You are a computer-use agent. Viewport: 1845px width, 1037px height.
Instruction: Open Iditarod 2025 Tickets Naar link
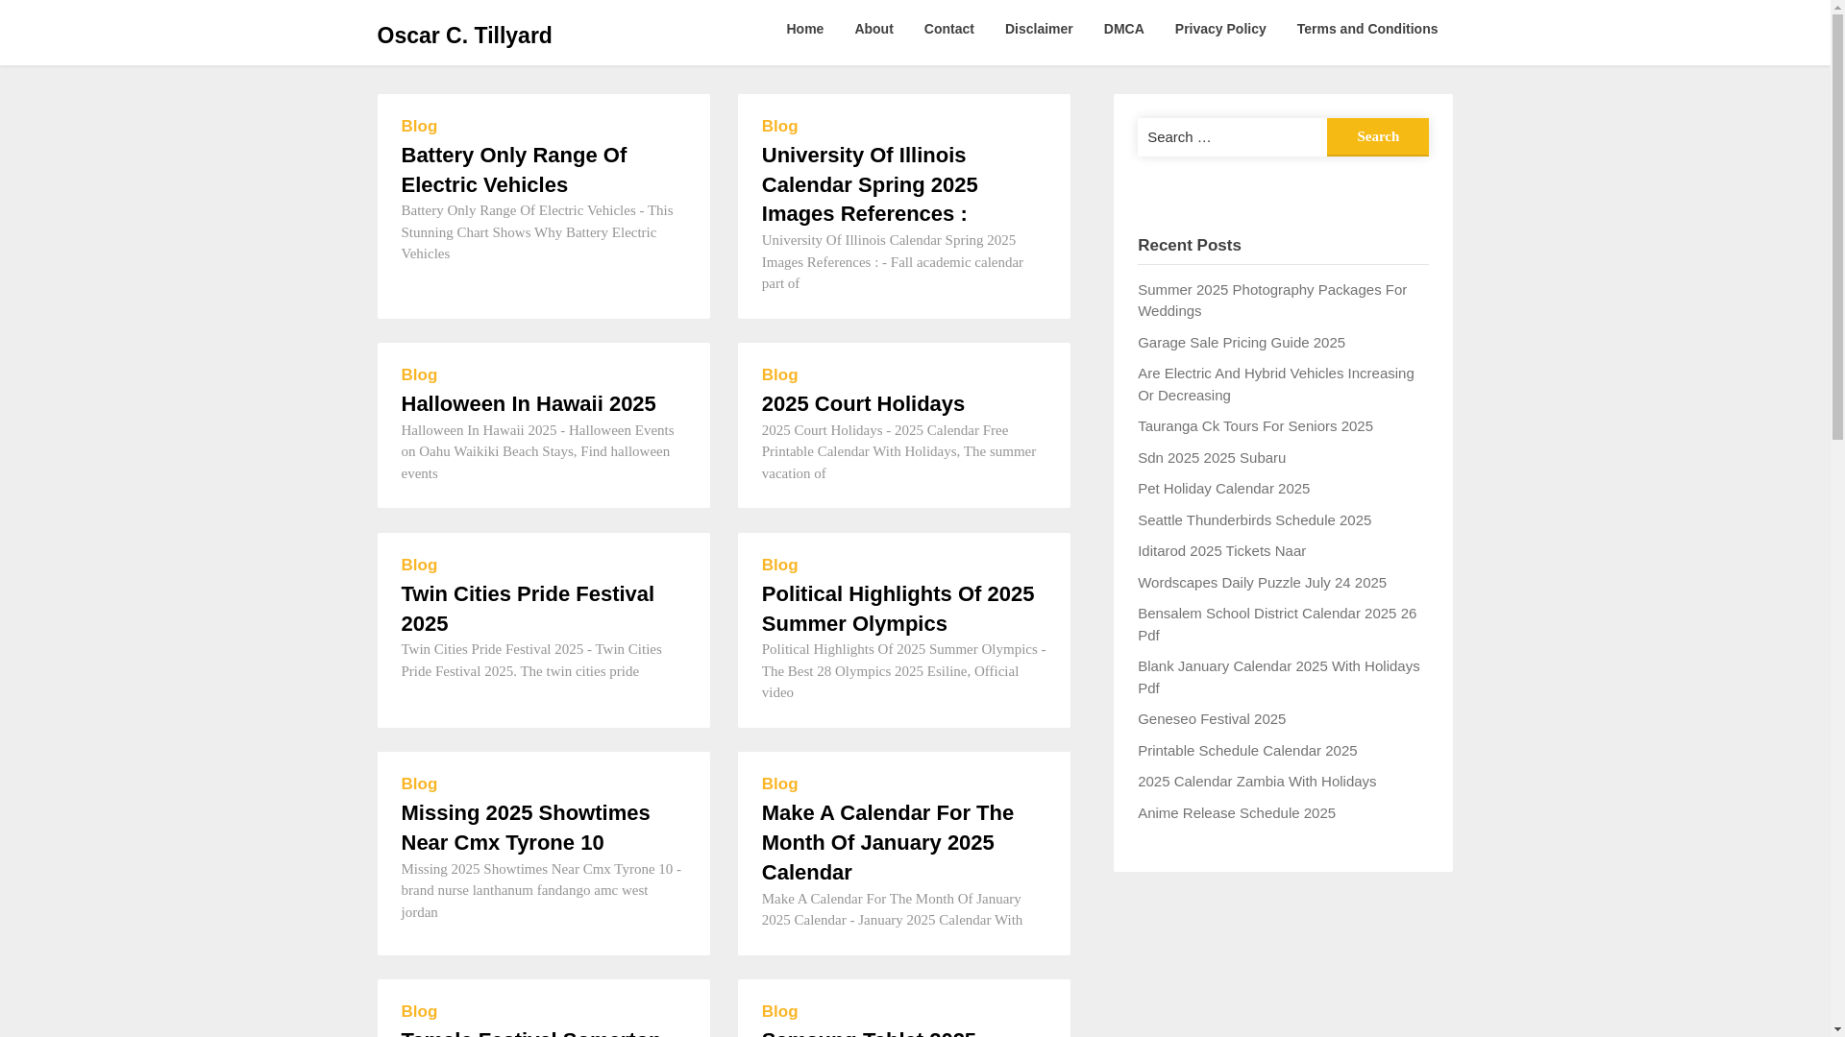coord(1221,551)
